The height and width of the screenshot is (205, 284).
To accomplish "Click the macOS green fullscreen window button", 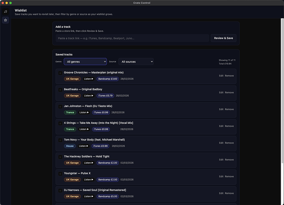I will coord(11,3).
